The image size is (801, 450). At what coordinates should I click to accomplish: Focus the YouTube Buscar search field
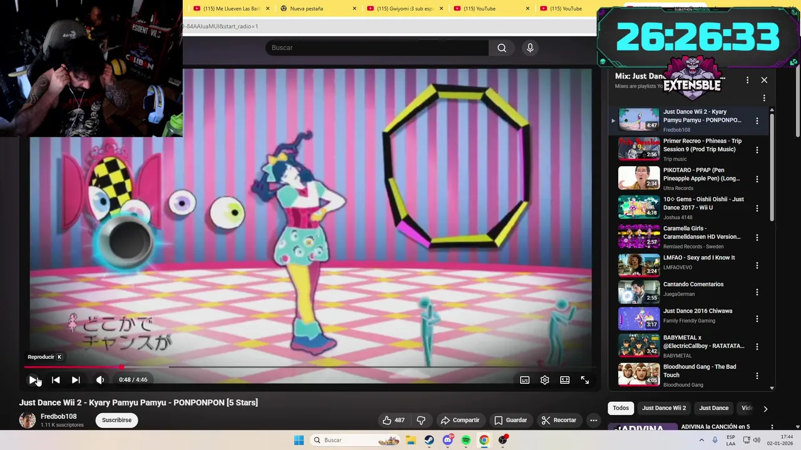[x=377, y=47]
